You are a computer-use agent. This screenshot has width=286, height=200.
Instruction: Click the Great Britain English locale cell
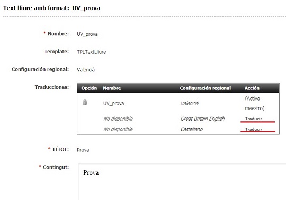[202, 119]
